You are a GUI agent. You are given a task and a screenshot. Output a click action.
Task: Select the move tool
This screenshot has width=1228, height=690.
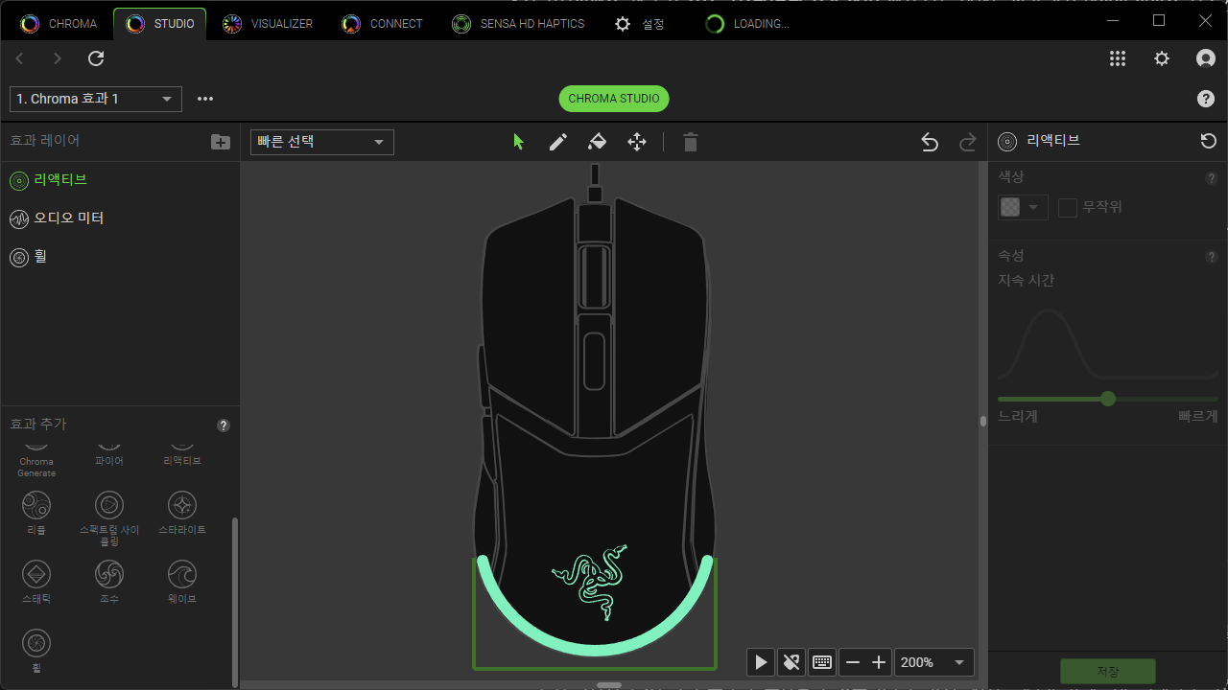coord(637,142)
